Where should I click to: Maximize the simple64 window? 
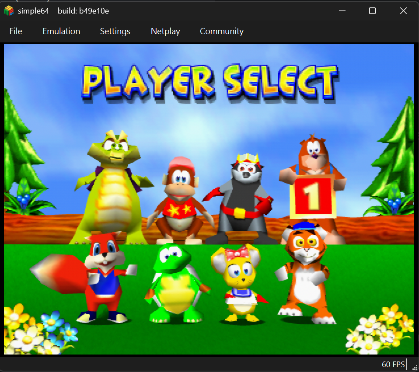372,10
